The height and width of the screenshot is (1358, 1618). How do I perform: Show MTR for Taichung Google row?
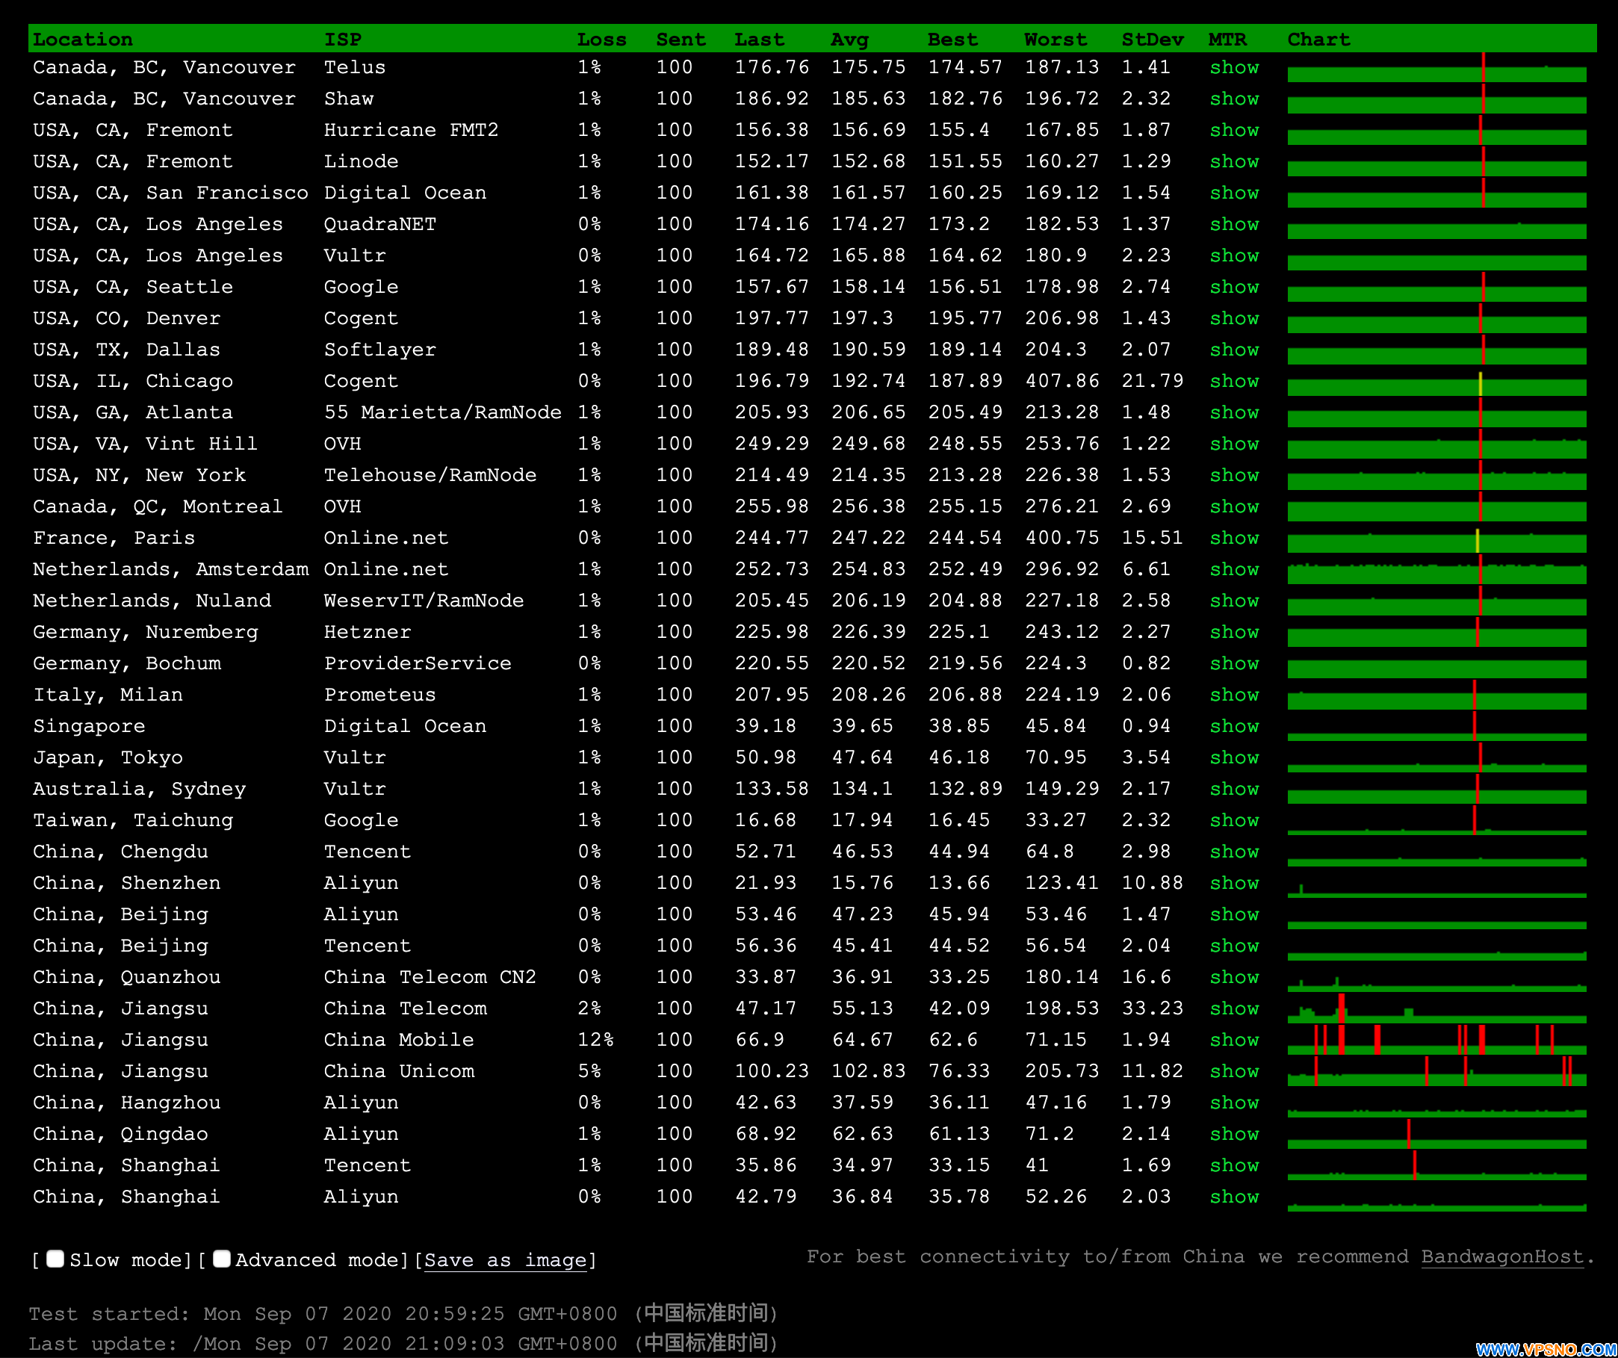pyautogui.click(x=1234, y=821)
